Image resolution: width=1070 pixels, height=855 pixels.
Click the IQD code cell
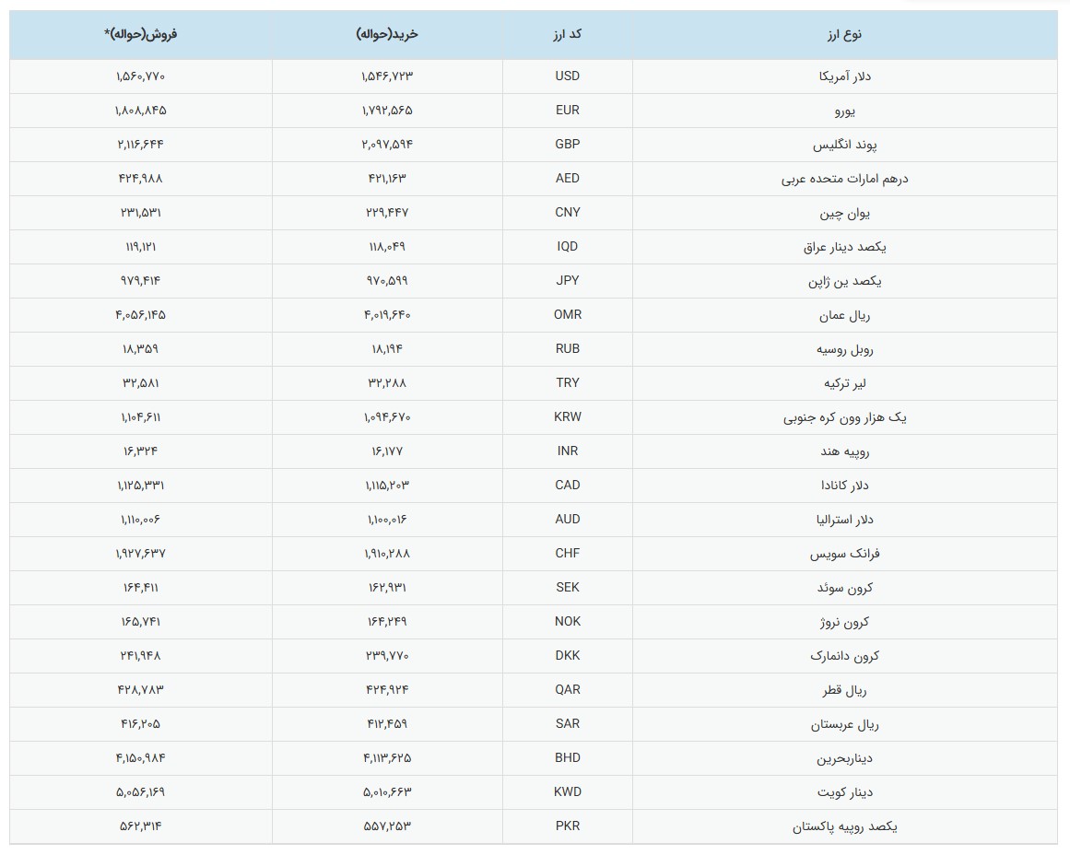567,246
